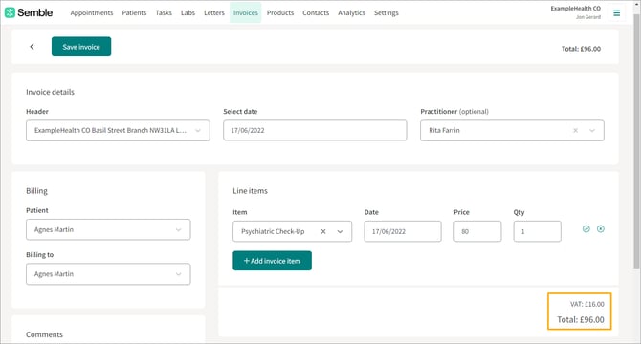Open the hamburger menu icon
The width and height of the screenshot is (641, 344).
click(616, 13)
